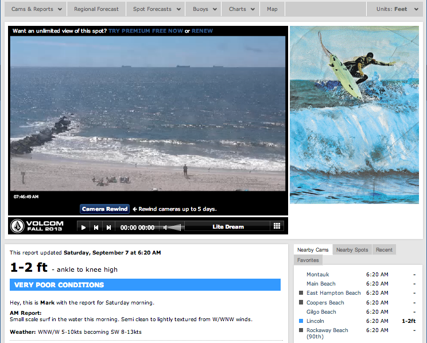
Task: Click the TRY PREMIUM FREE NOW link
Action: coord(145,30)
